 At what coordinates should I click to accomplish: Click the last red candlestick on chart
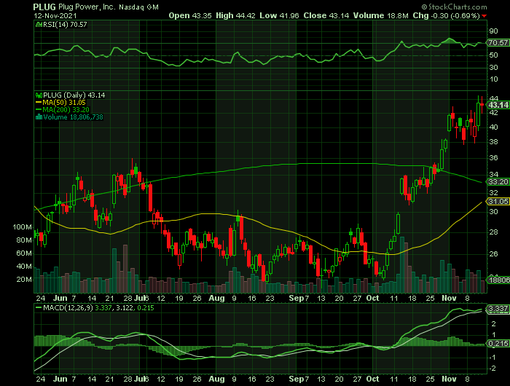(x=482, y=105)
